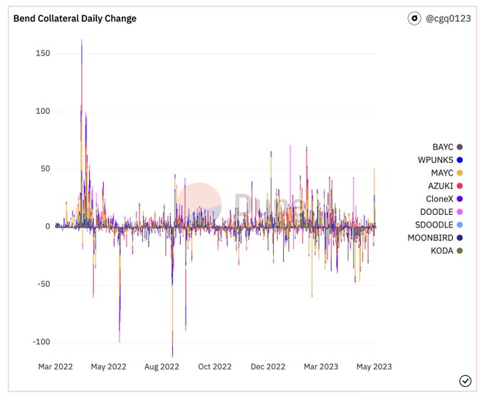This screenshot has height=397, width=484.
Task: Click the olive KODA legend color dot
Action: (460, 250)
